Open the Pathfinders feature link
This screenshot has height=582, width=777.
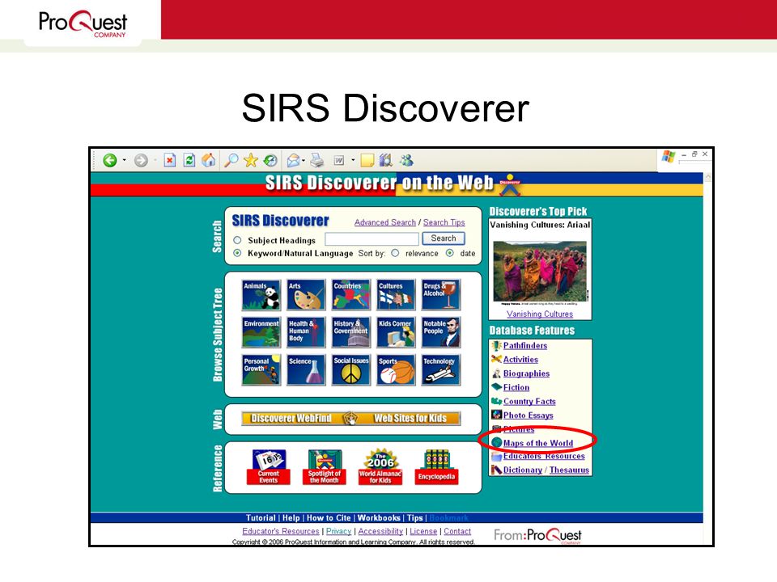click(525, 345)
